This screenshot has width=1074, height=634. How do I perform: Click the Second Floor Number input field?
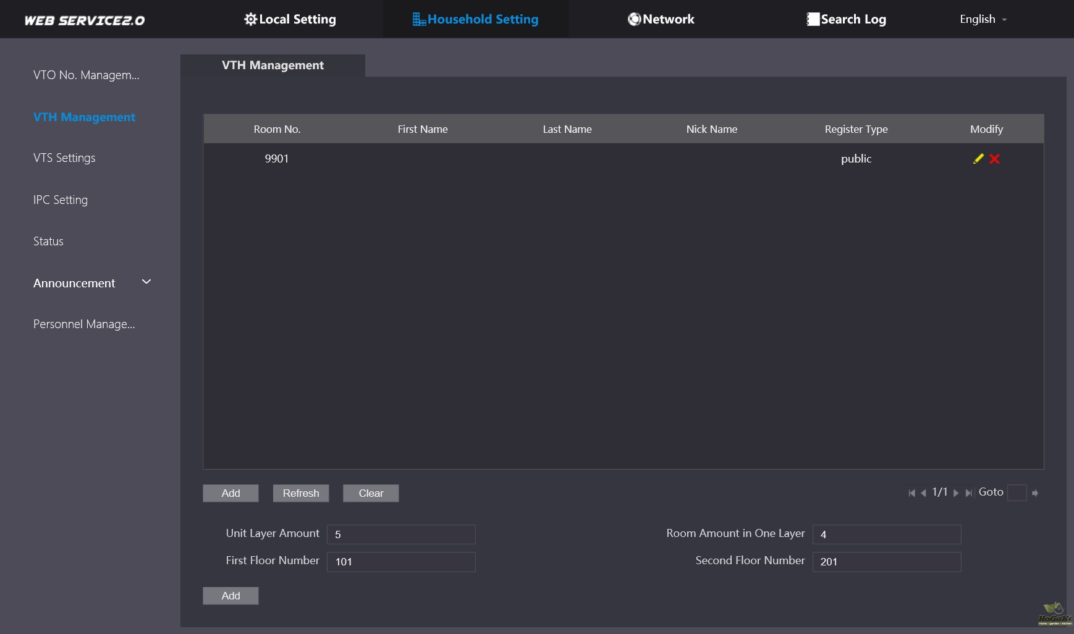click(x=886, y=562)
